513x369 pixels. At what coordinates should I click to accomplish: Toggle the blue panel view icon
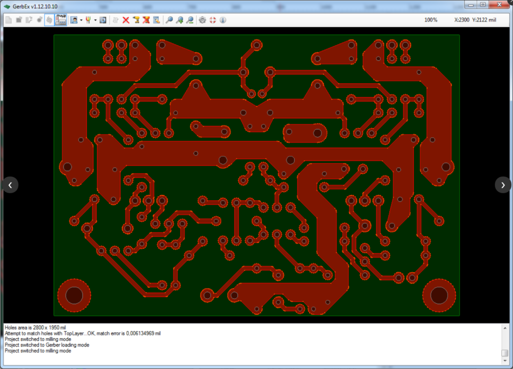pyautogui.click(x=103, y=20)
